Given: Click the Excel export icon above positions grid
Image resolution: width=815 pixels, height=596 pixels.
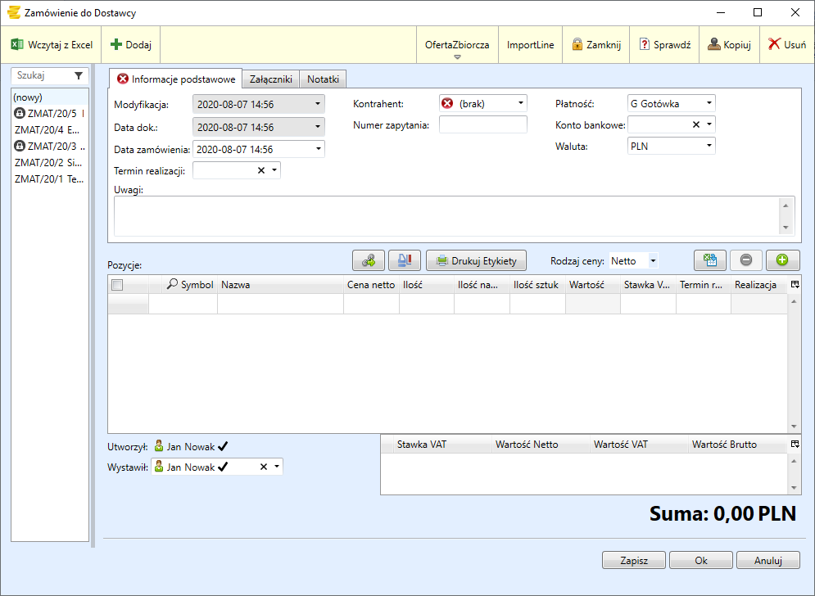Looking at the screenshot, I should pos(710,260).
